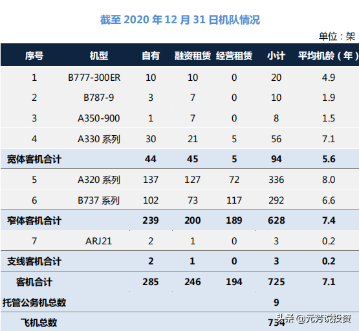Click passenger total operating lease 194
This screenshot has width=359, height=331.
[x=234, y=282]
